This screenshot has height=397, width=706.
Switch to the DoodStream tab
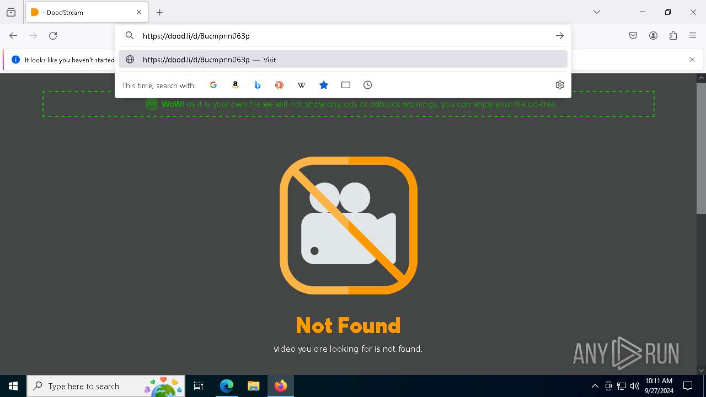pyautogui.click(x=87, y=12)
